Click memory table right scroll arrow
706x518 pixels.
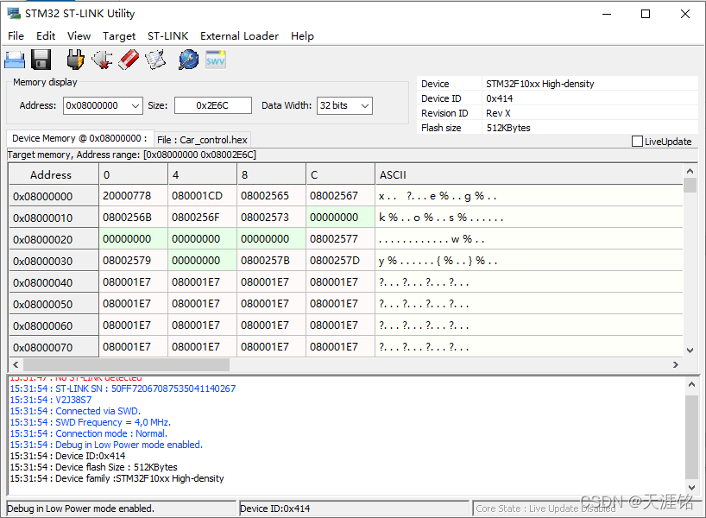point(676,364)
